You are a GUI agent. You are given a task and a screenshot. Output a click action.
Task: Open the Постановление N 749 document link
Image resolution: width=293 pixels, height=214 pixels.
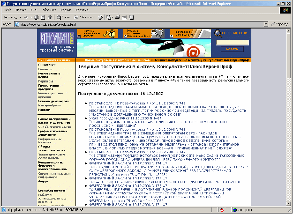[x=137, y=103]
